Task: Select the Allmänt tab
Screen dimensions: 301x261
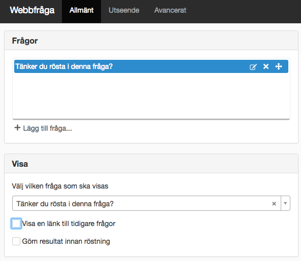Action: click(81, 10)
